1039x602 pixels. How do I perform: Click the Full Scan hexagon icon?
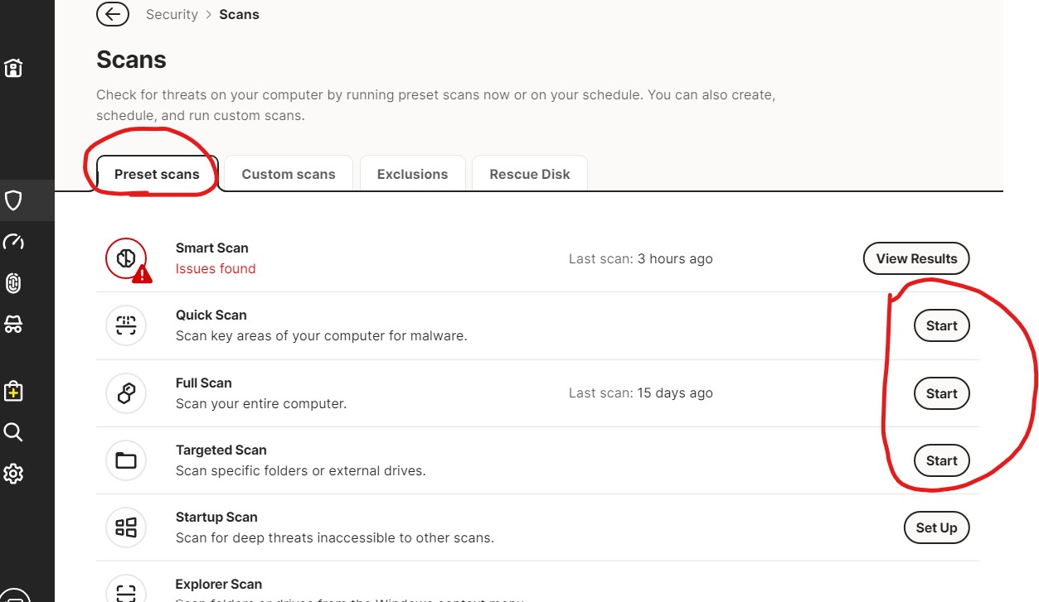coord(126,393)
